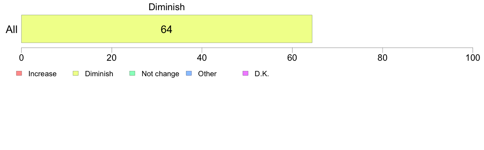
Task: Click the D.K. legend label
Action: coord(262,74)
